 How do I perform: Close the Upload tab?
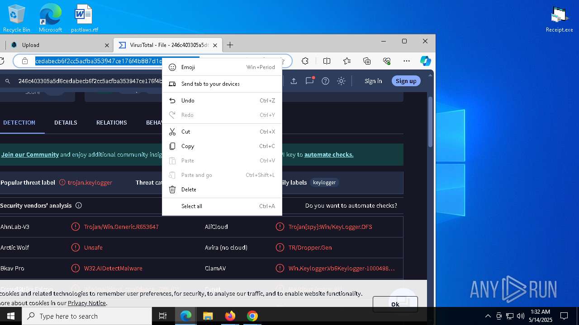107,45
